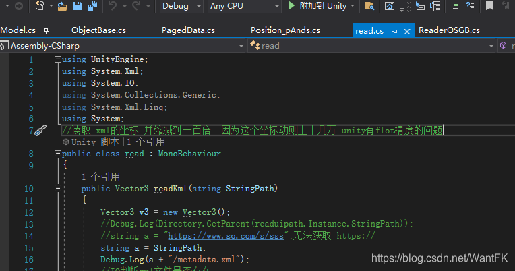This screenshot has height=271, width=515.
Task: Click the question-mark lines toolbar icon
Action: 470,5
